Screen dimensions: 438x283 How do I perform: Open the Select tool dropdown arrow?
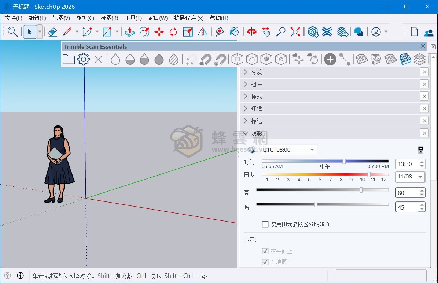pyautogui.click(x=40, y=32)
